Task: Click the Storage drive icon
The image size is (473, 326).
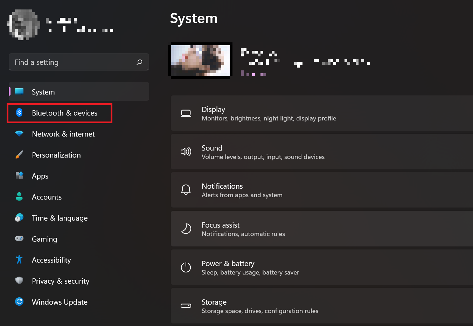Action: 186,306
